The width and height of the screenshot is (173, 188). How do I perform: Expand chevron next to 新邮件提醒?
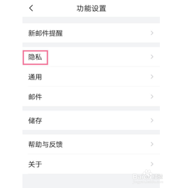pos(152,33)
